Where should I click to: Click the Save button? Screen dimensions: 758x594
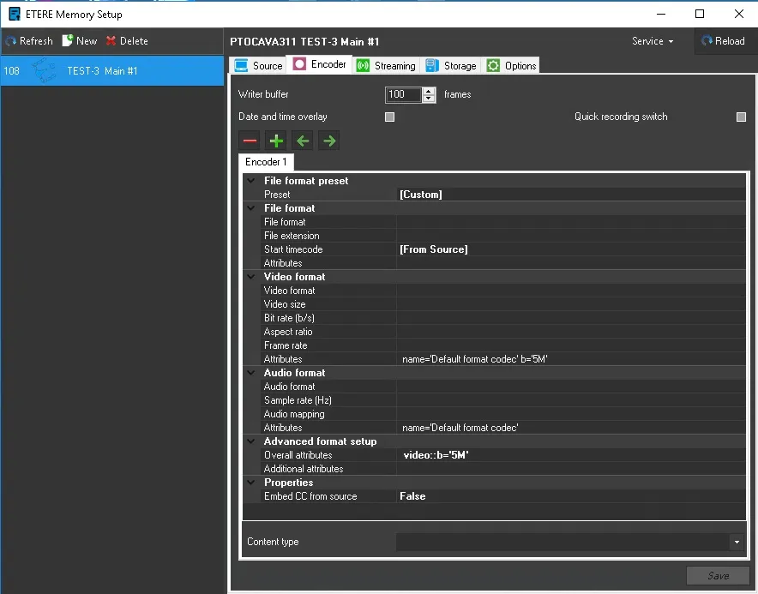tap(718, 576)
